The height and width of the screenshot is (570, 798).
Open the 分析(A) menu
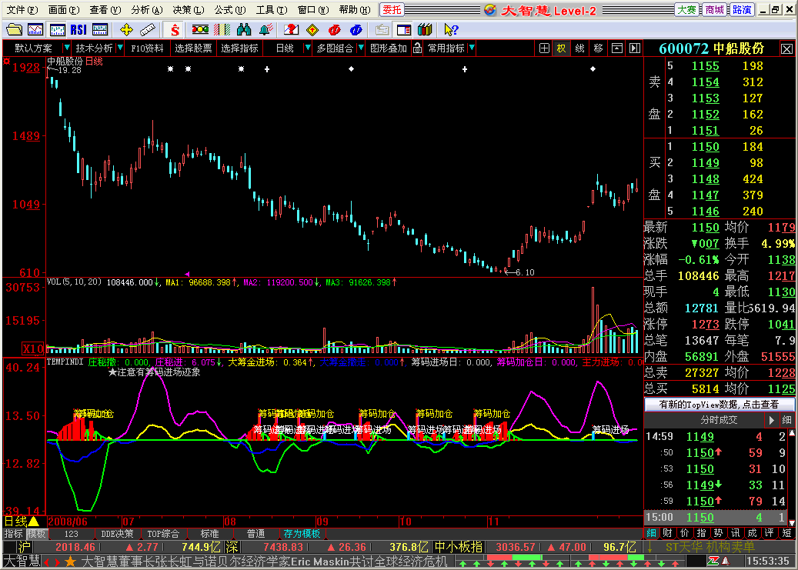[x=147, y=10]
